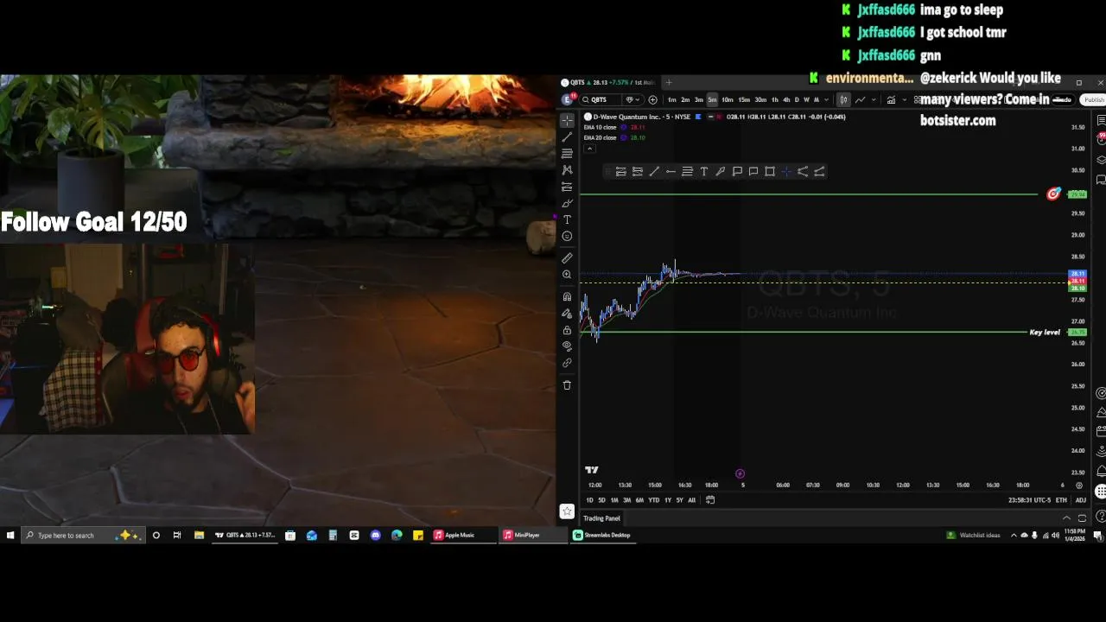The image size is (1106, 622).
Task: Select the trend line drawing tool
Action: [x=567, y=136]
